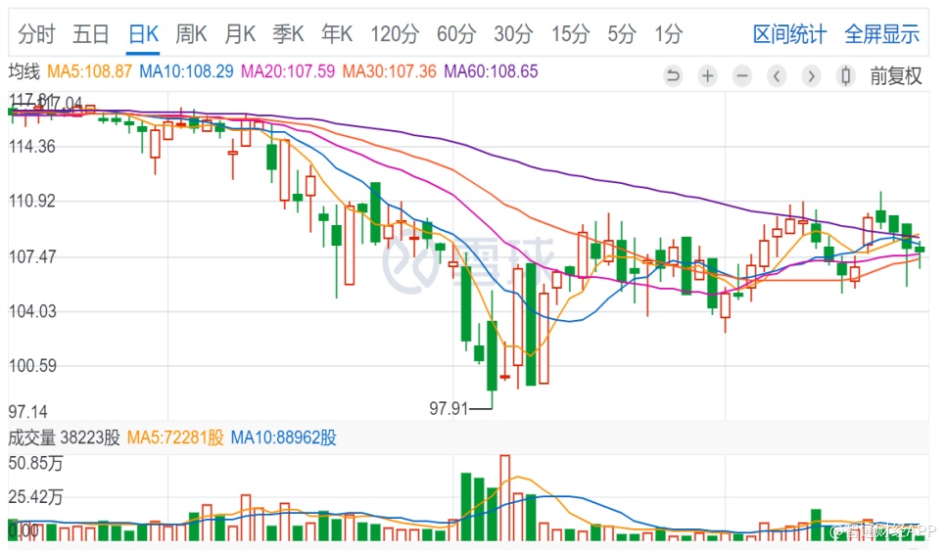Click 全屏显示 to go fullscreen
The image size is (946, 550).
pyautogui.click(x=881, y=34)
